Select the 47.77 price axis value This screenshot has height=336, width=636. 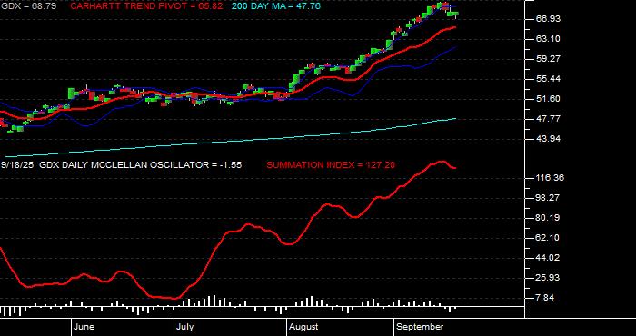549,119
